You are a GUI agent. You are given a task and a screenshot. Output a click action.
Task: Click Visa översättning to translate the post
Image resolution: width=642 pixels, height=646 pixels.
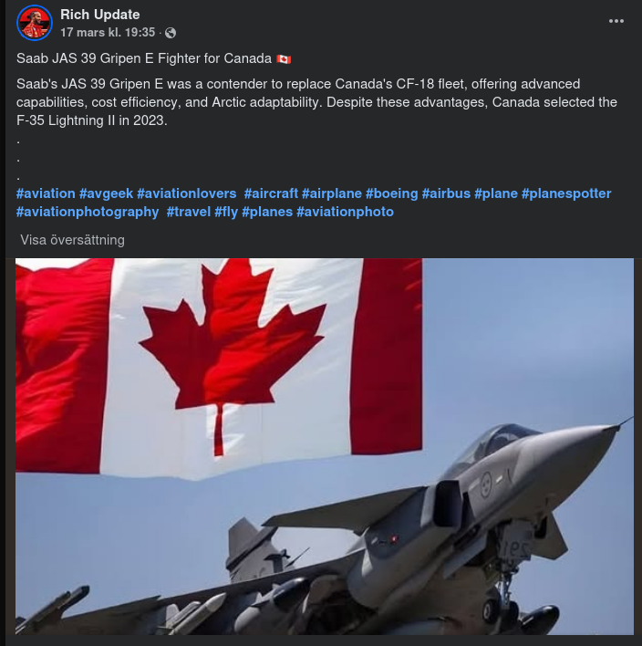click(x=72, y=240)
